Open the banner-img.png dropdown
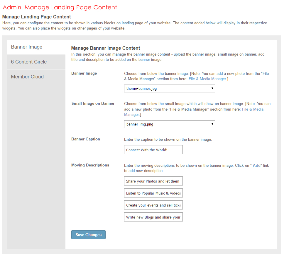Screen dimensions: 284x256 coord(170,124)
